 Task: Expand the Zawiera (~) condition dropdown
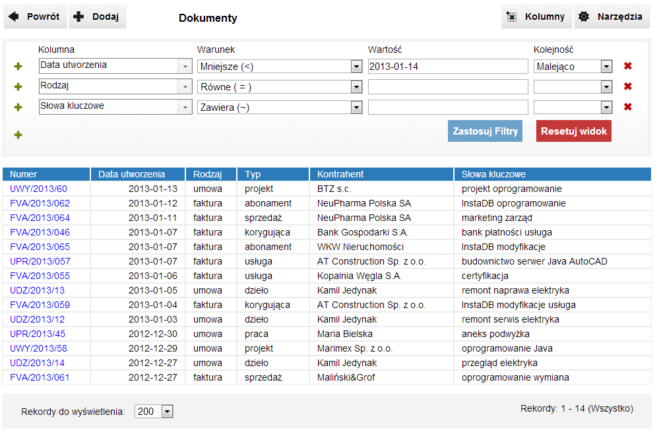[x=356, y=108]
